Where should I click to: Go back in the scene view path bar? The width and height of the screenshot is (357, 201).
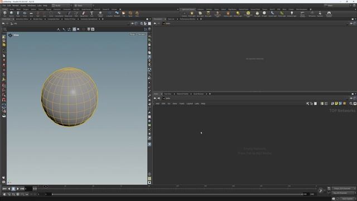coord(3,23)
